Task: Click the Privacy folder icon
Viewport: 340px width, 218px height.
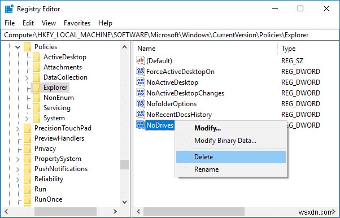Action: (x=28, y=149)
